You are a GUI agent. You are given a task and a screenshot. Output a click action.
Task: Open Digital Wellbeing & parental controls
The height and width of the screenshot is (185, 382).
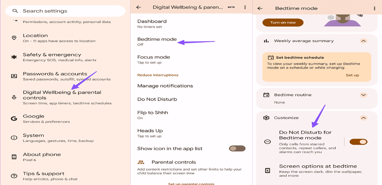click(65, 98)
